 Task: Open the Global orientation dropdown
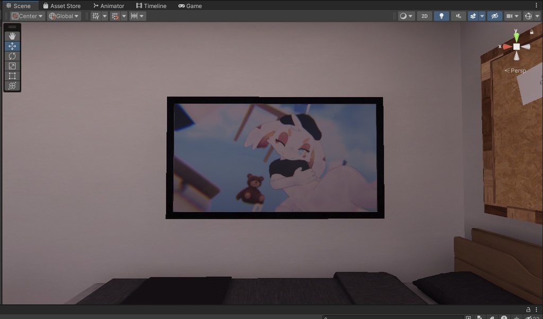click(63, 16)
